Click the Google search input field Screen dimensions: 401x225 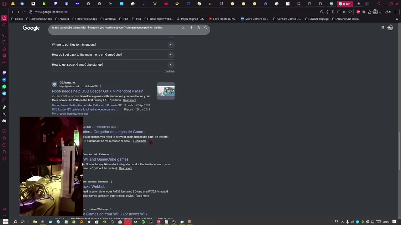pyautogui.click(x=116, y=28)
